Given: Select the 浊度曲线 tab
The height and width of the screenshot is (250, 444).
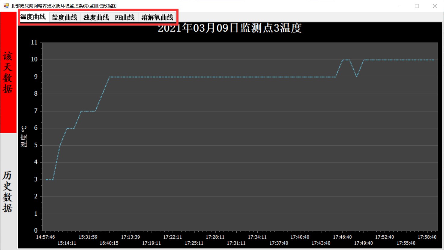Looking at the screenshot, I should (96, 17).
